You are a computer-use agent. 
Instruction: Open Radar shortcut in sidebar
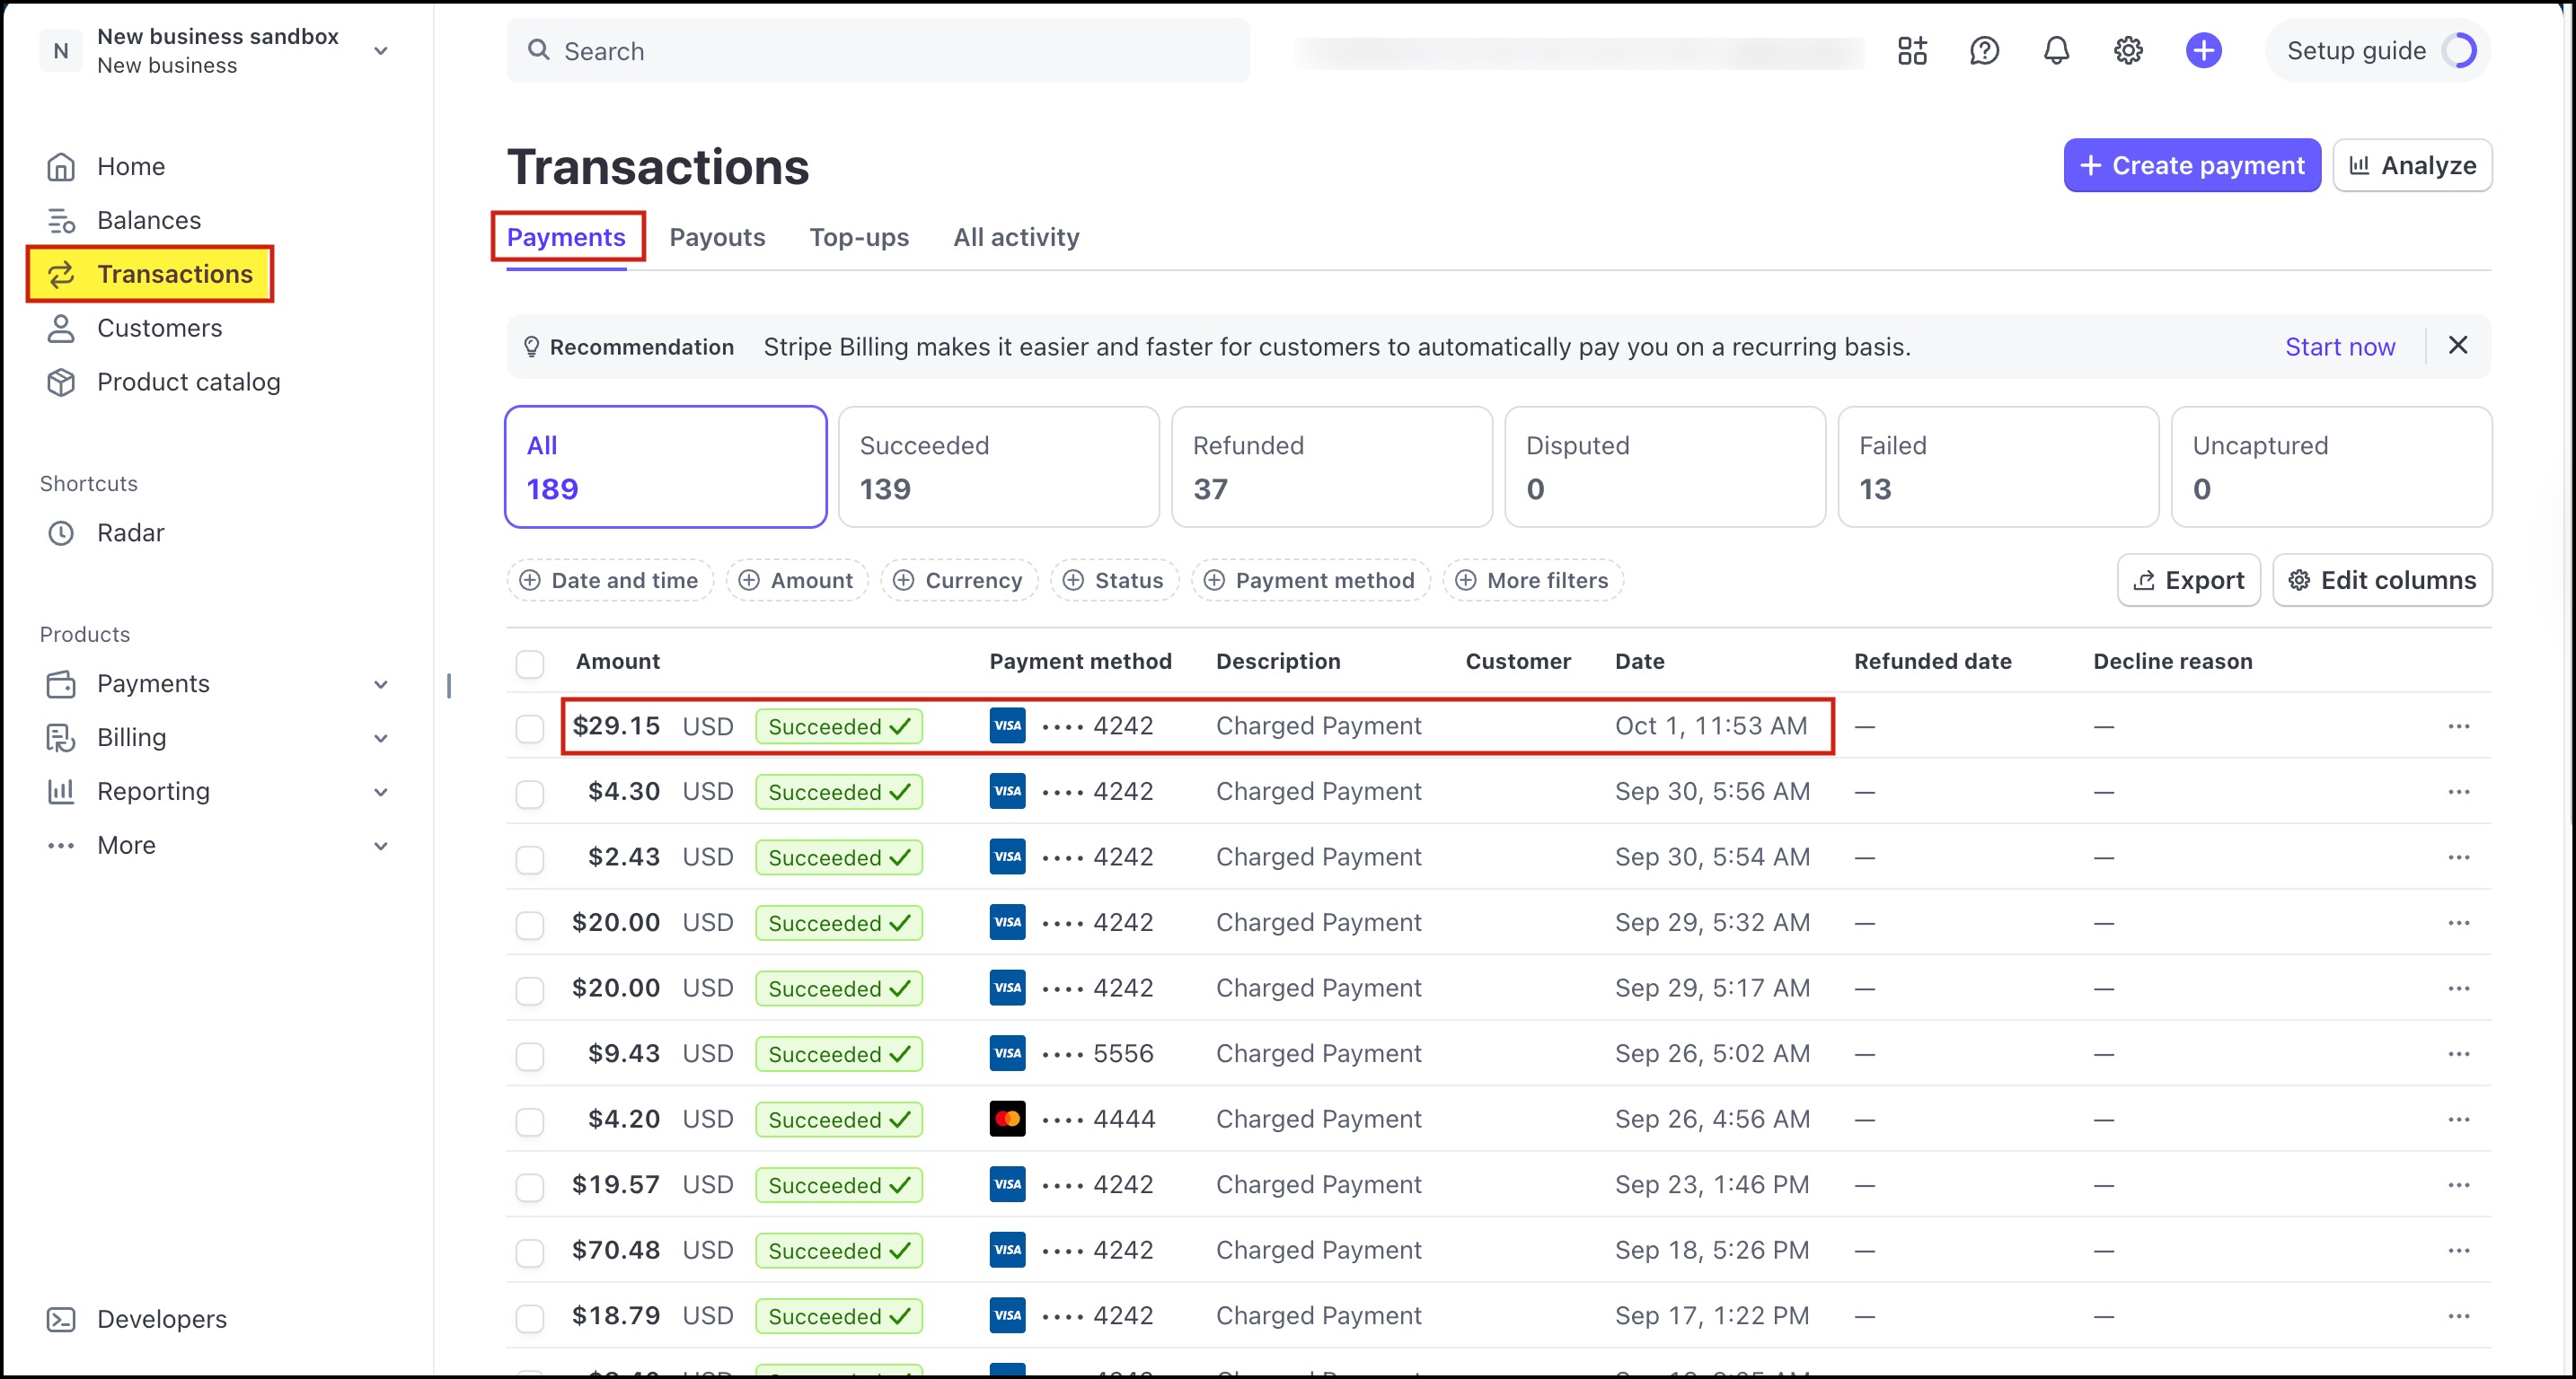click(x=130, y=532)
